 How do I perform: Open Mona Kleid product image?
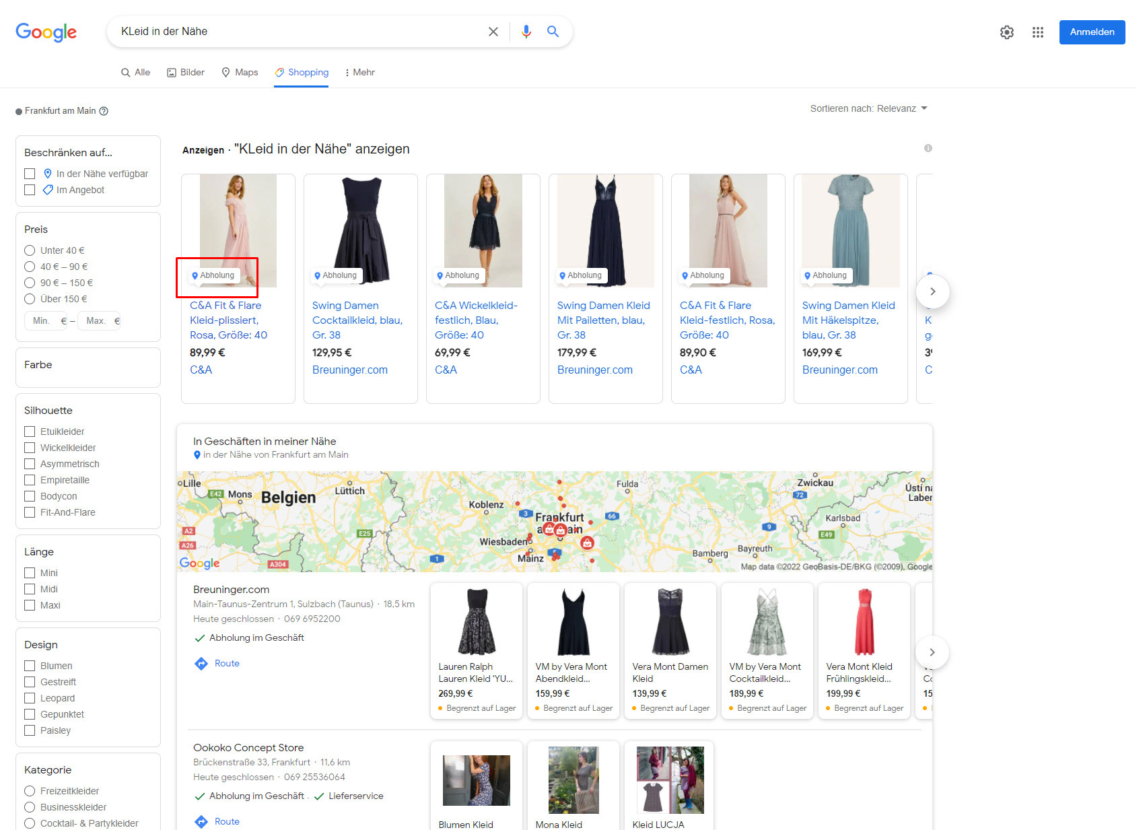point(573,780)
